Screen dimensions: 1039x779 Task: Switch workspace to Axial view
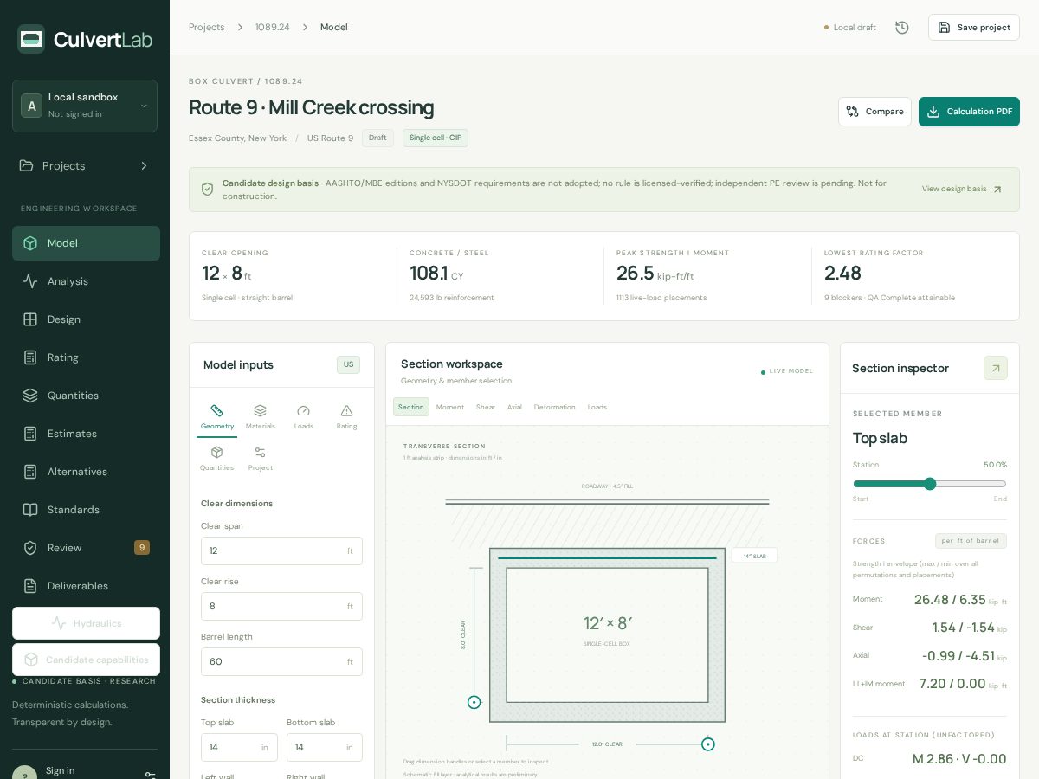514,407
